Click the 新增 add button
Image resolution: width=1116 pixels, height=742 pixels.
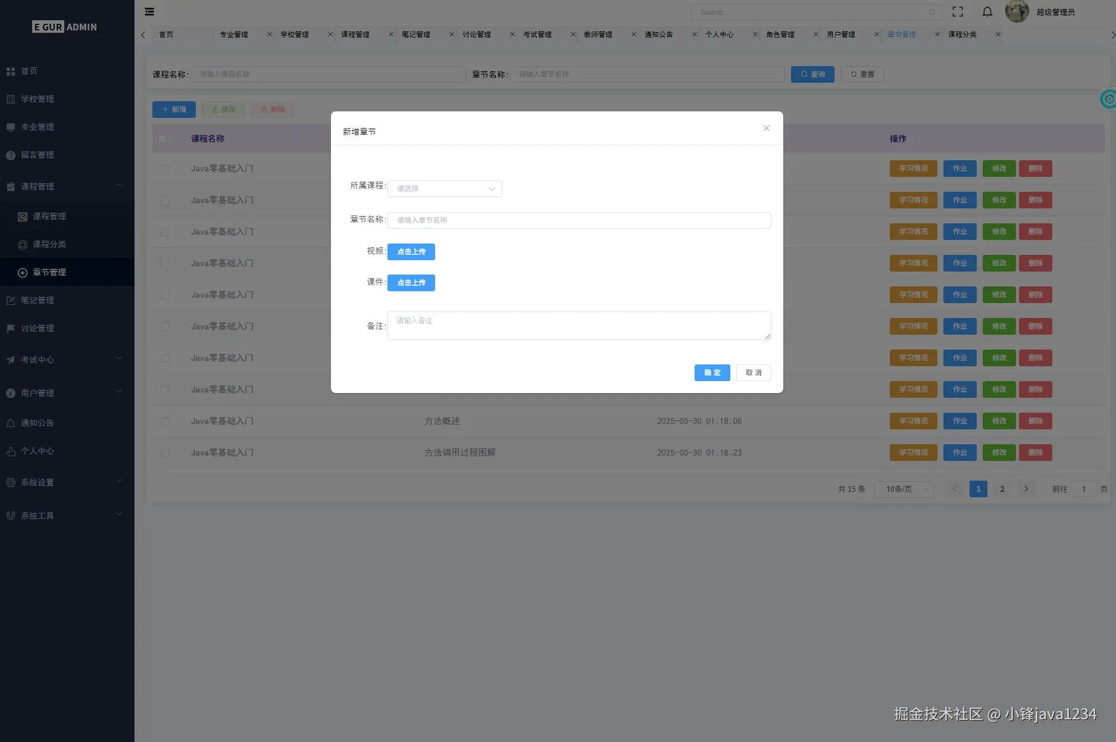coord(174,110)
